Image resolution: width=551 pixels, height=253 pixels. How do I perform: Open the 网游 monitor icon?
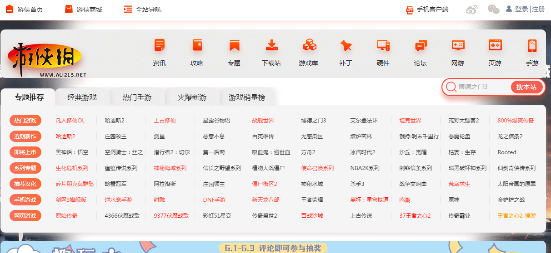[x=458, y=45]
